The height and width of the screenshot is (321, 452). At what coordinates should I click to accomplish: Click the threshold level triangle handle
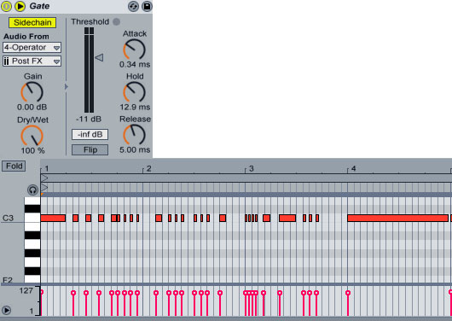[99, 57]
